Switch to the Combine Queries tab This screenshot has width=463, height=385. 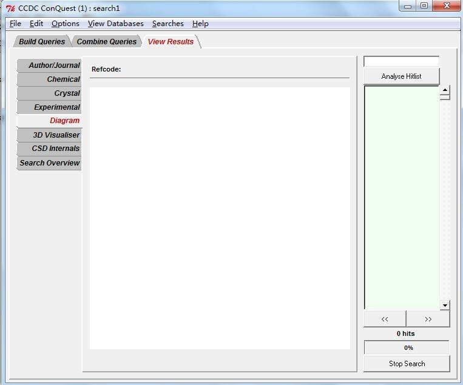click(107, 42)
